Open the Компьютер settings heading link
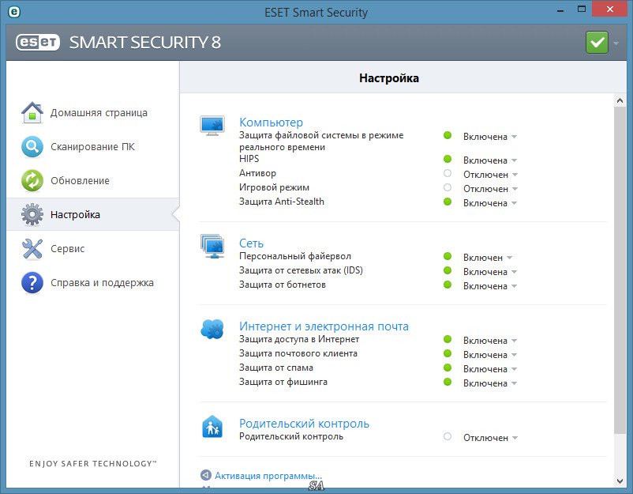This screenshot has width=633, height=494. pos(271,122)
